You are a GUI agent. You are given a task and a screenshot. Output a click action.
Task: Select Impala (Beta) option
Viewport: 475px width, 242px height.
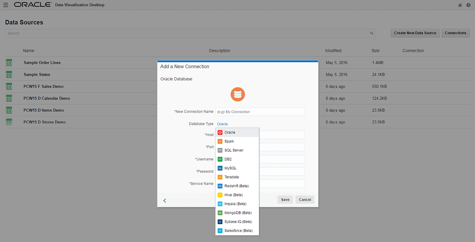[237, 204]
